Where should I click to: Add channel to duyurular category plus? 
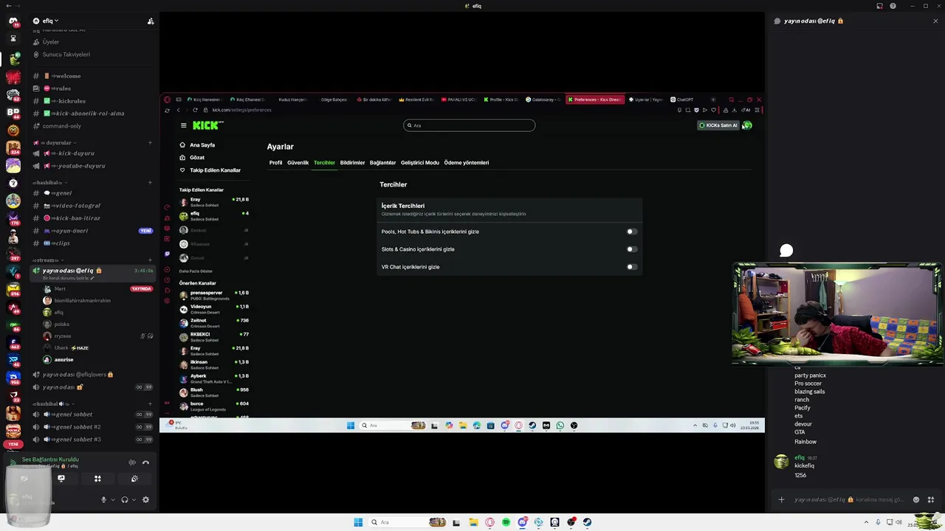[151, 142]
